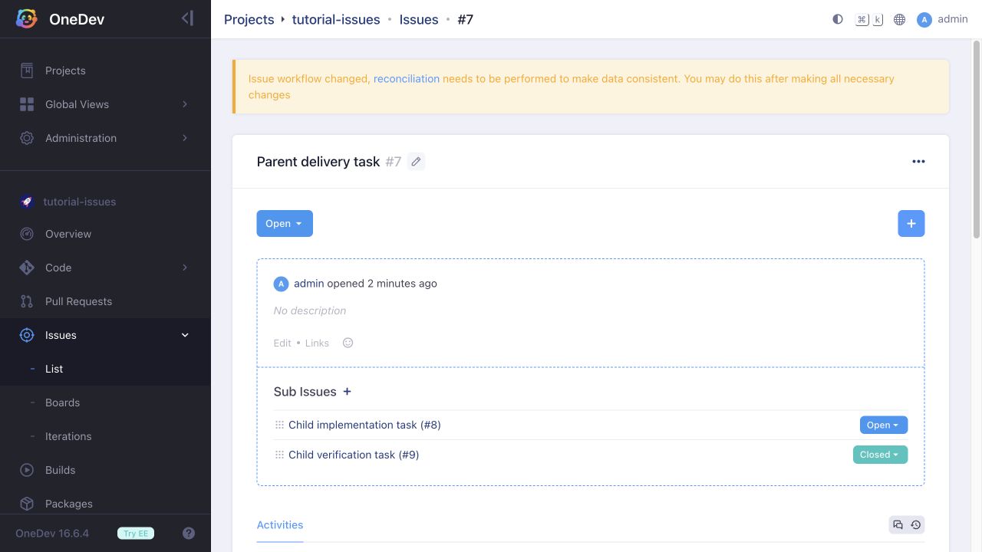Add an emoji reaction
This screenshot has height=552, width=982.
point(348,343)
